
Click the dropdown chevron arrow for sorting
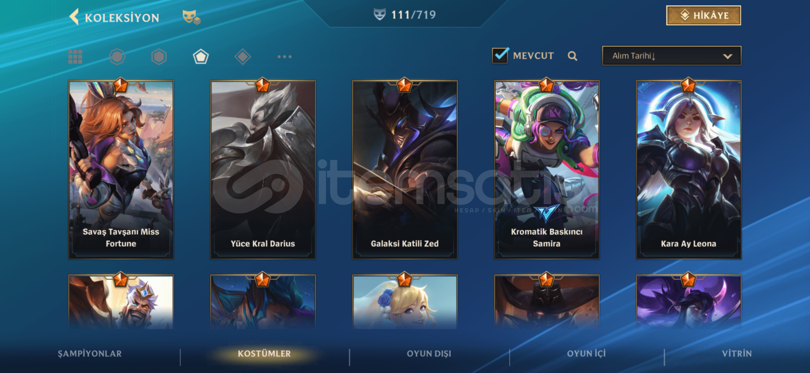pos(728,56)
